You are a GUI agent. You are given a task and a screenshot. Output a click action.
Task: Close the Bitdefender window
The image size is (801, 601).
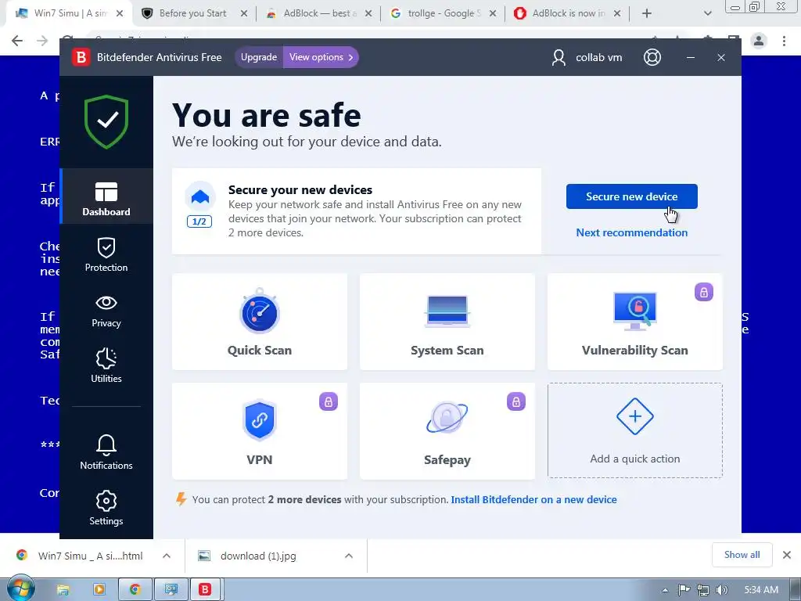pos(720,57)
